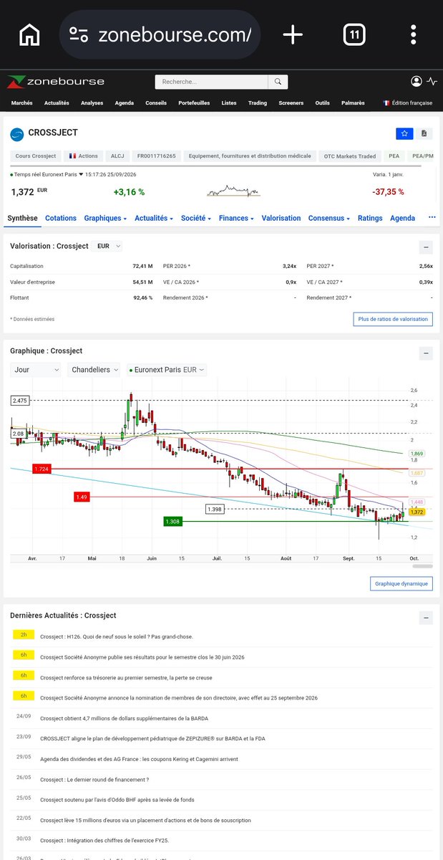Open the browser three-dot menu
This screenshot has height=860, width=443.
point(414,34)
